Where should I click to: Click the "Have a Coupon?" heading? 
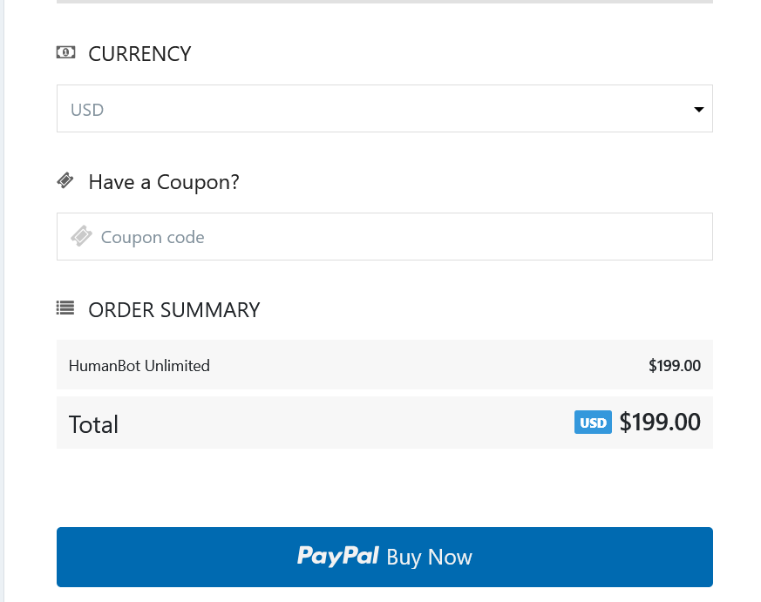pos(164,181)
